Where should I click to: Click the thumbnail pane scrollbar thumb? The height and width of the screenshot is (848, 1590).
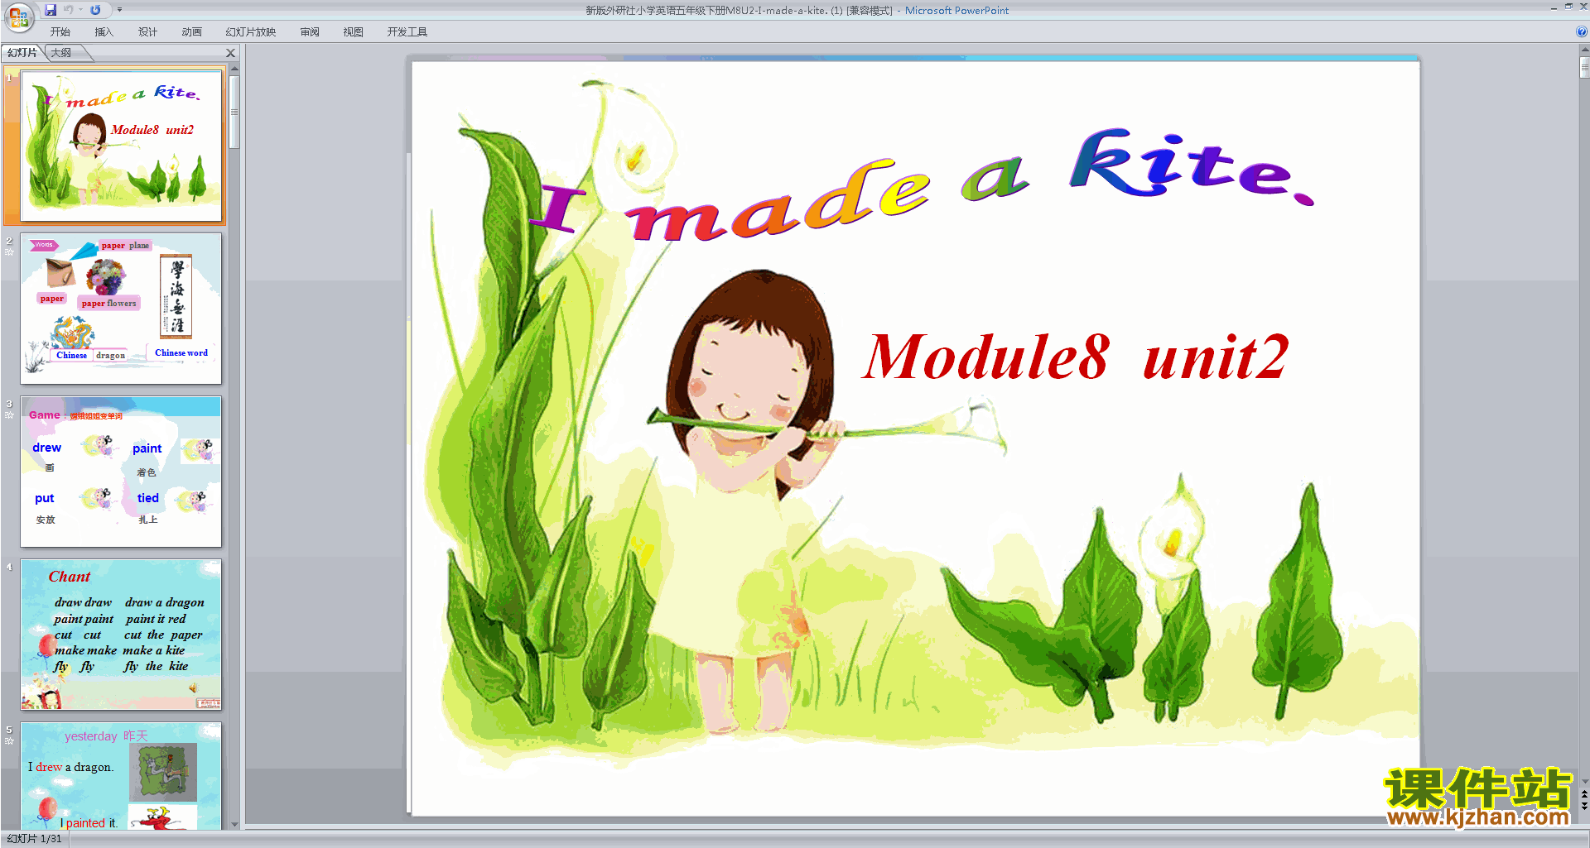coord(234,112)
